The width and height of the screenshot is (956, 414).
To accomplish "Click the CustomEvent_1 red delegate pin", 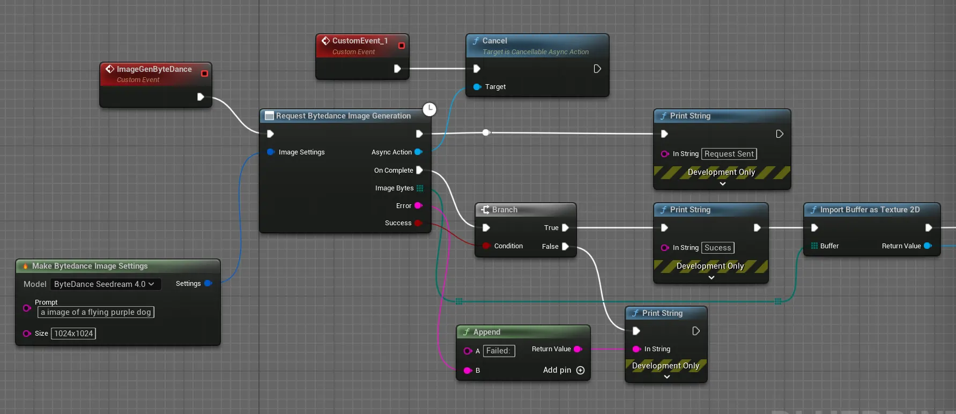I will (x=402, y=46).
